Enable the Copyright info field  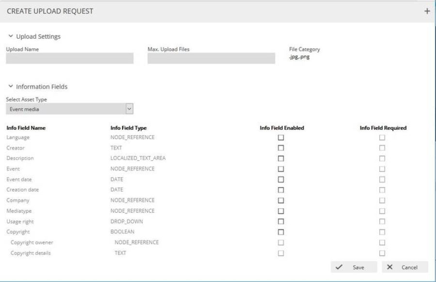pos(281,232)
